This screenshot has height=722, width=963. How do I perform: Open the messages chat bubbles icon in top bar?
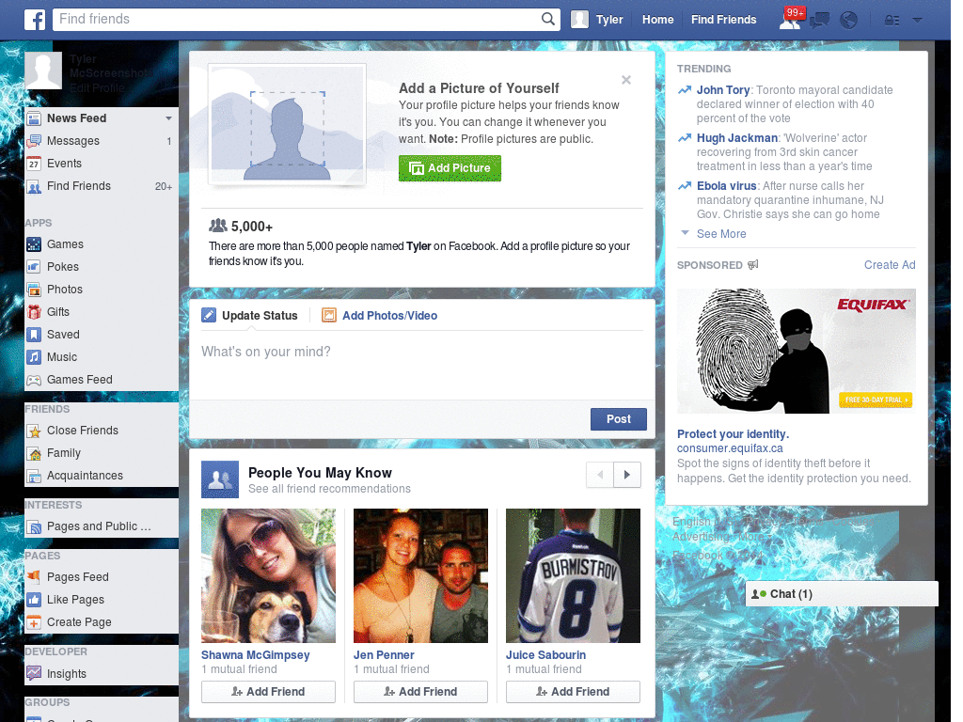coord(819,21)
